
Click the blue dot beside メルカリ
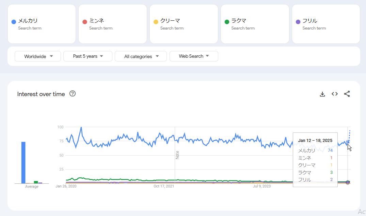[x=14, y=22]
